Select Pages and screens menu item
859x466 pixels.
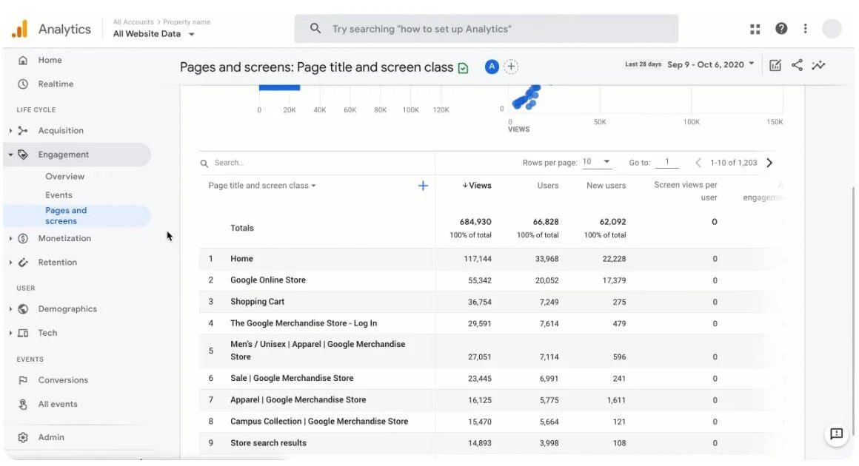77,216
